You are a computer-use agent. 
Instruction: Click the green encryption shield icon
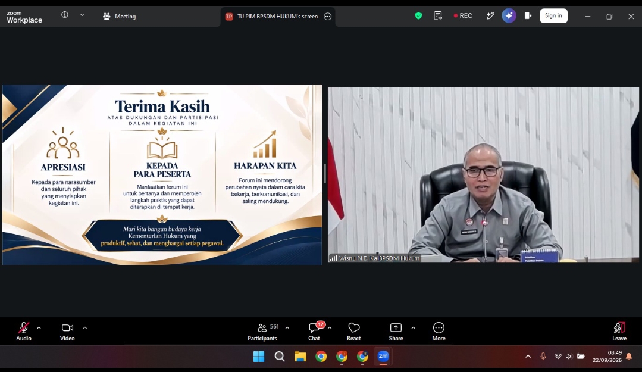(x=418, y=15)
